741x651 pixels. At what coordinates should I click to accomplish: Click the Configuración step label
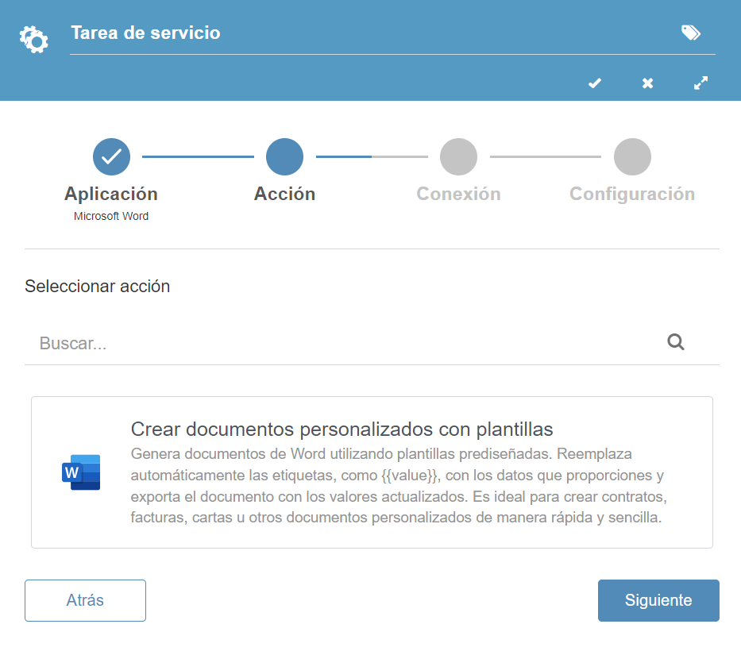[x=632, y=195]
